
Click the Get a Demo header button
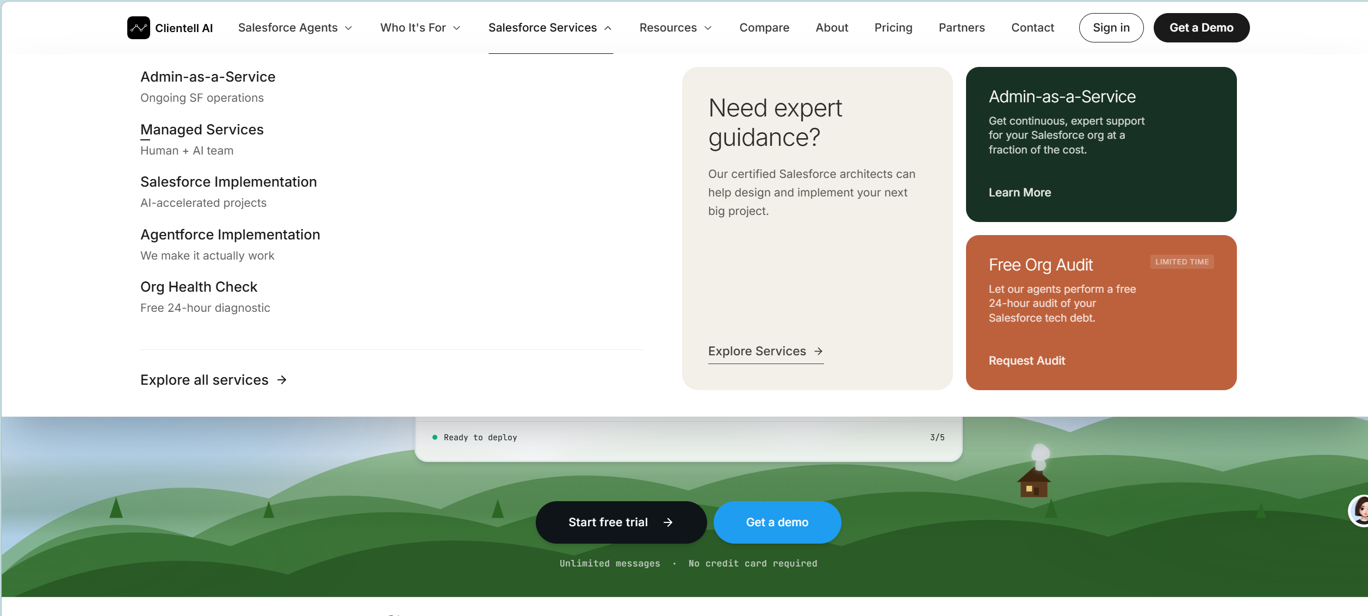1202,28
